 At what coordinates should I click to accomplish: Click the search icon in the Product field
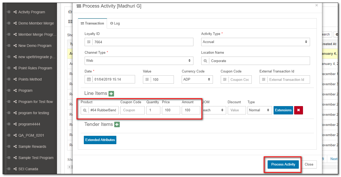(x=85, y=110)
